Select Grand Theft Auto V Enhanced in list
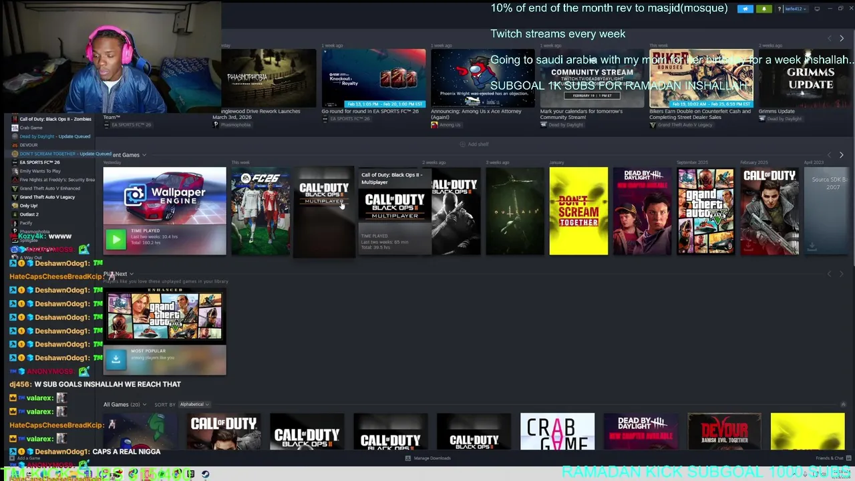The image size is (855, 481). (x=45, y=188)
